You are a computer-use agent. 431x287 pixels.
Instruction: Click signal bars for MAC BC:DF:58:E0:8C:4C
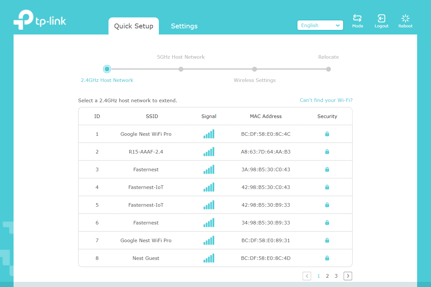(x=209, y=134)
